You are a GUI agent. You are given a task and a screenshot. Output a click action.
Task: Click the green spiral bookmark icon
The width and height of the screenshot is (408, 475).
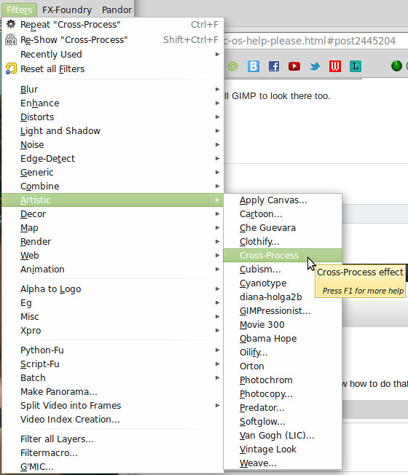pyautogui.click(x=233, y=66)
